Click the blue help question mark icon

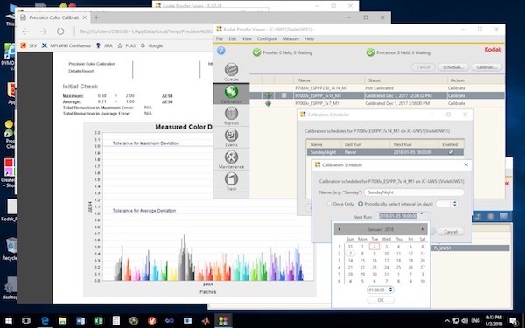point(221,51)
